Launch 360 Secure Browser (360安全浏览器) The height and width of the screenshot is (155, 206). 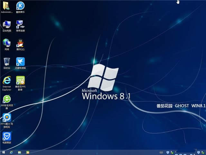coord(6,99)
